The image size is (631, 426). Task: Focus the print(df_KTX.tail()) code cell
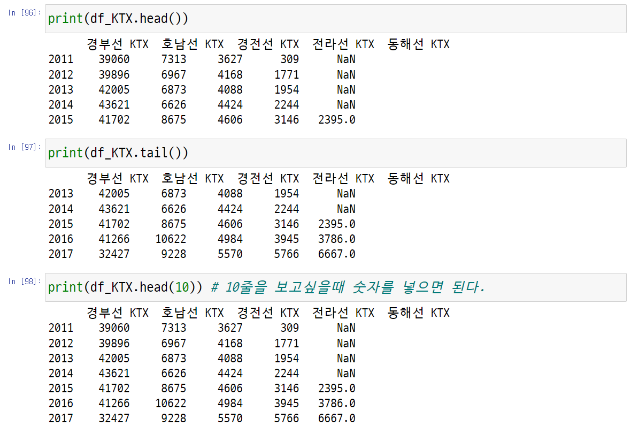[336, 153]
